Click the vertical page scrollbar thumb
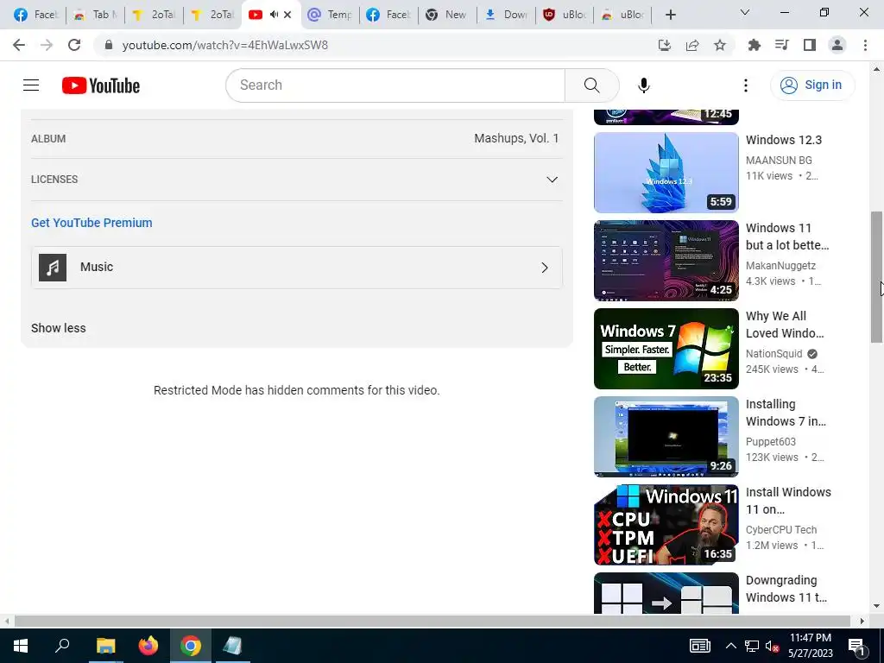This screenshot has height=663, width=884. [x=876, y=277]
